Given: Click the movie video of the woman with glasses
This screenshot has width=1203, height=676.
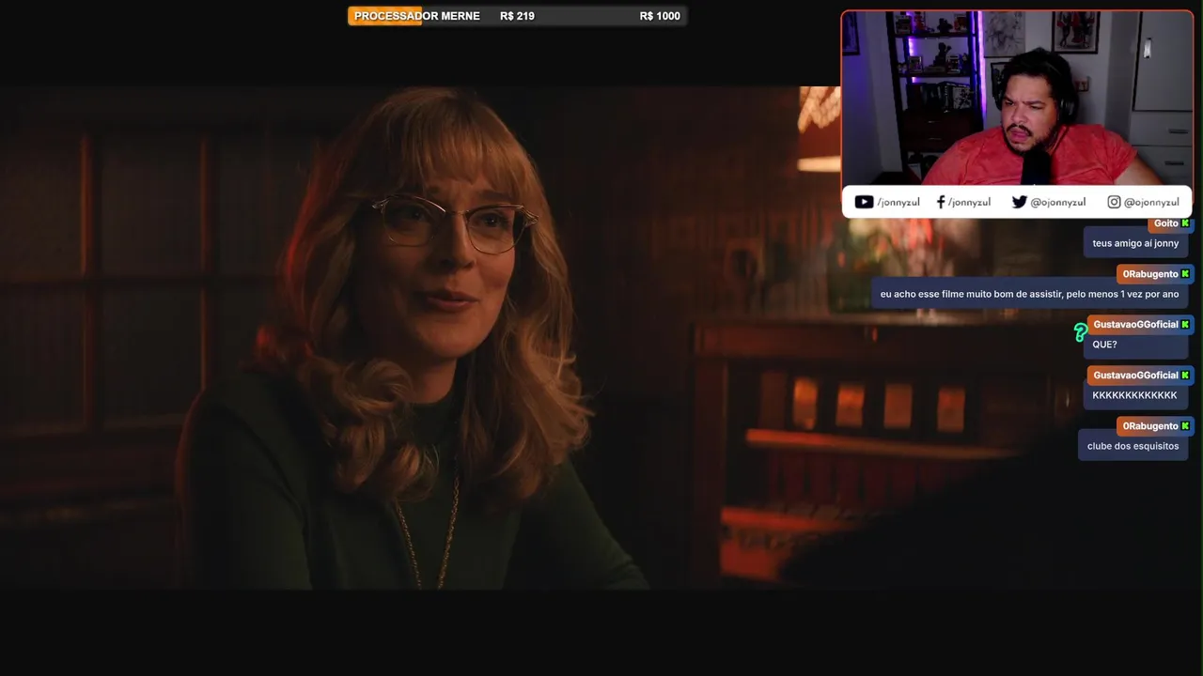Looking at the screenshot, I should (x=420, y=338).
